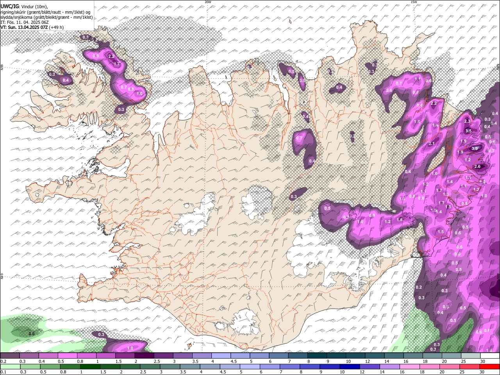The image size is (500, 375).
Task: Click the 'rigning/skúrir' legend description line
Action: pos(45,12)
